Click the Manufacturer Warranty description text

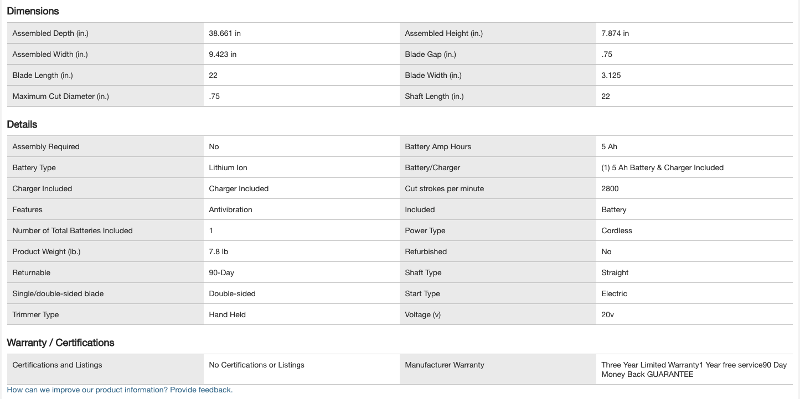[694, 370]
